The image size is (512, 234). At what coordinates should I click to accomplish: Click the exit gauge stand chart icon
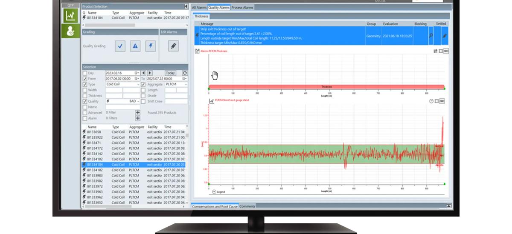coord(211,101)
